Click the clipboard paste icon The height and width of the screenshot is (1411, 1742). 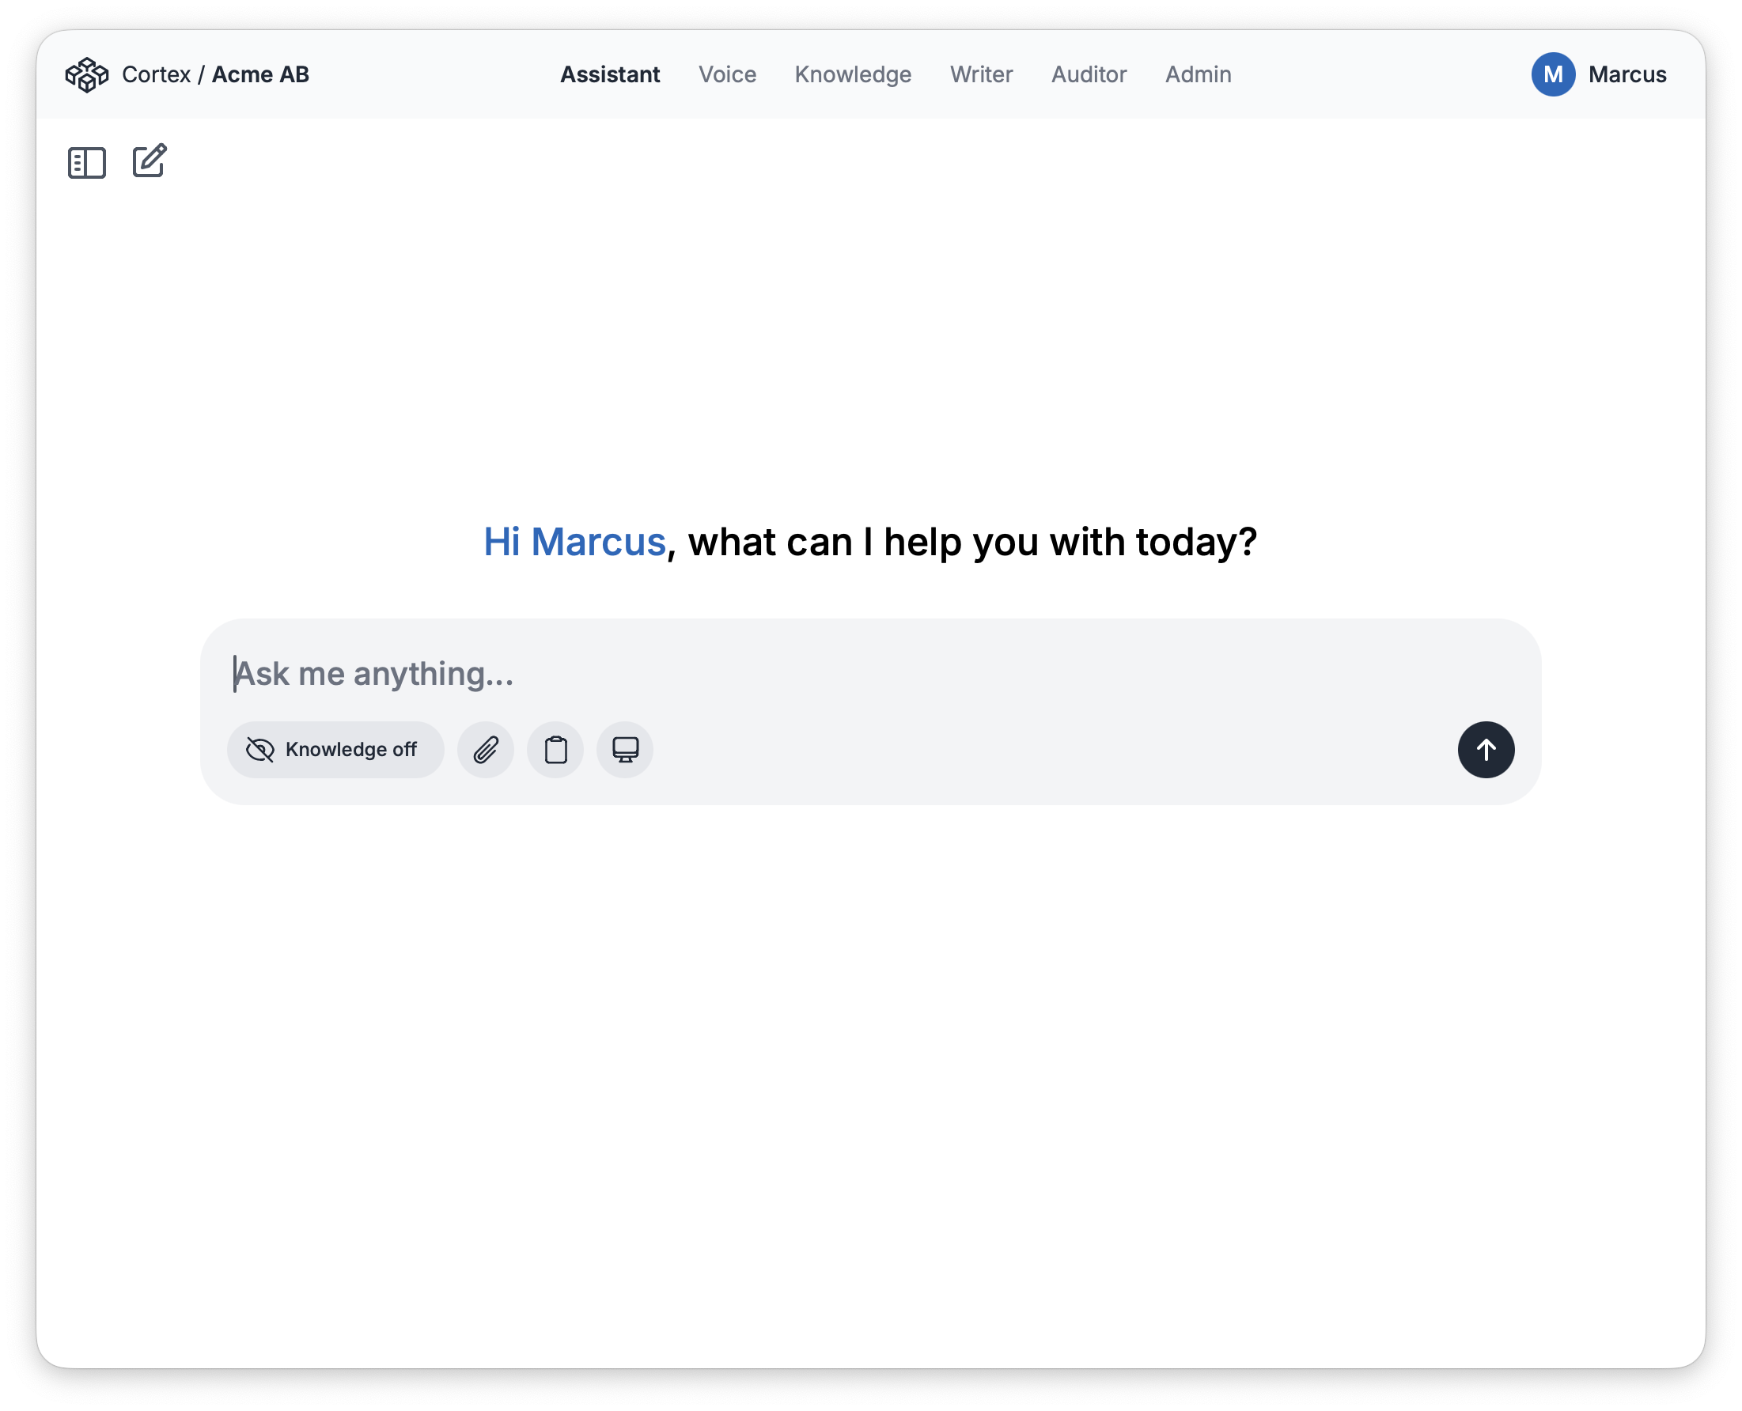[555, 749]
